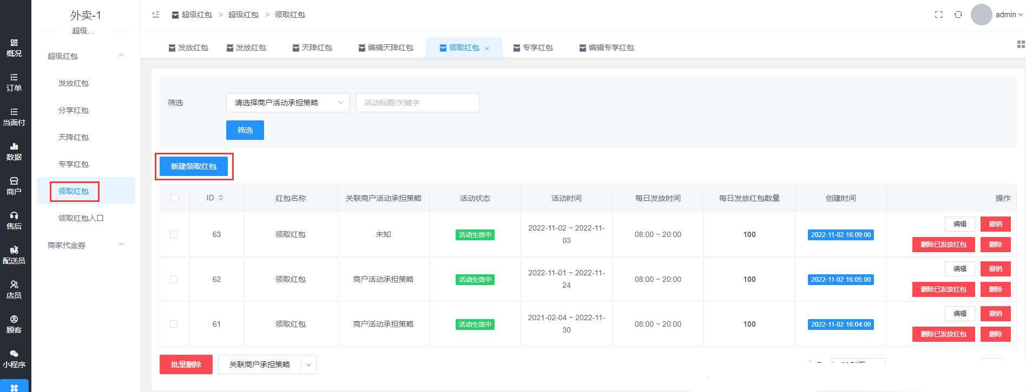Sort the table by ID column
1026x392 pixels.
221,198
